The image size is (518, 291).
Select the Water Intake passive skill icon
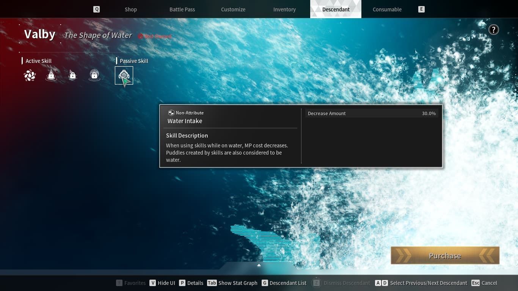124,75
